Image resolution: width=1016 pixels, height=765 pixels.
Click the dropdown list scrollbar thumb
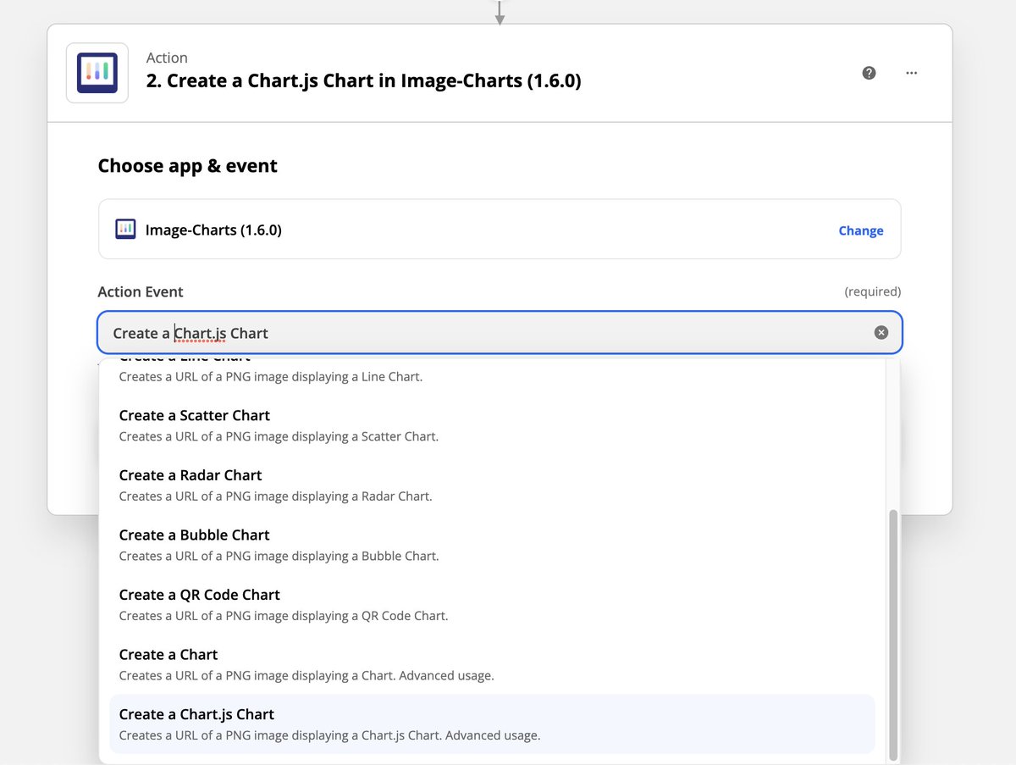click(x=892, y=634)
